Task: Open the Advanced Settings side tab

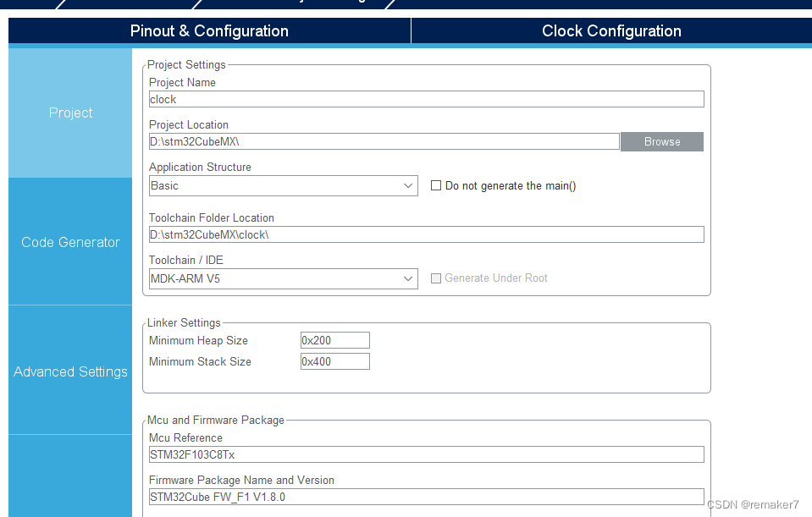Action: pos(70,371)
